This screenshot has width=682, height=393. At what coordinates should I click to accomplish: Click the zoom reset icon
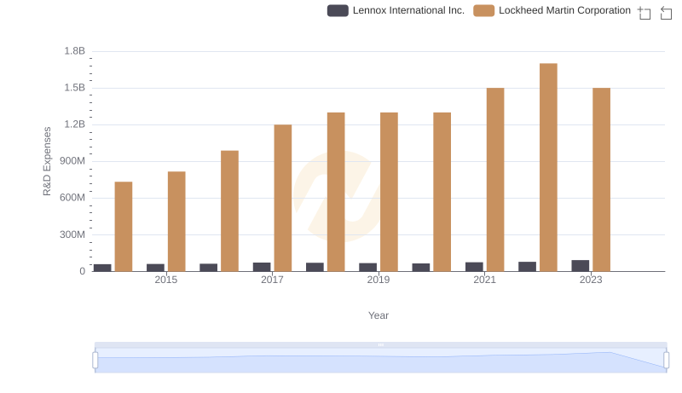(666, 13)
